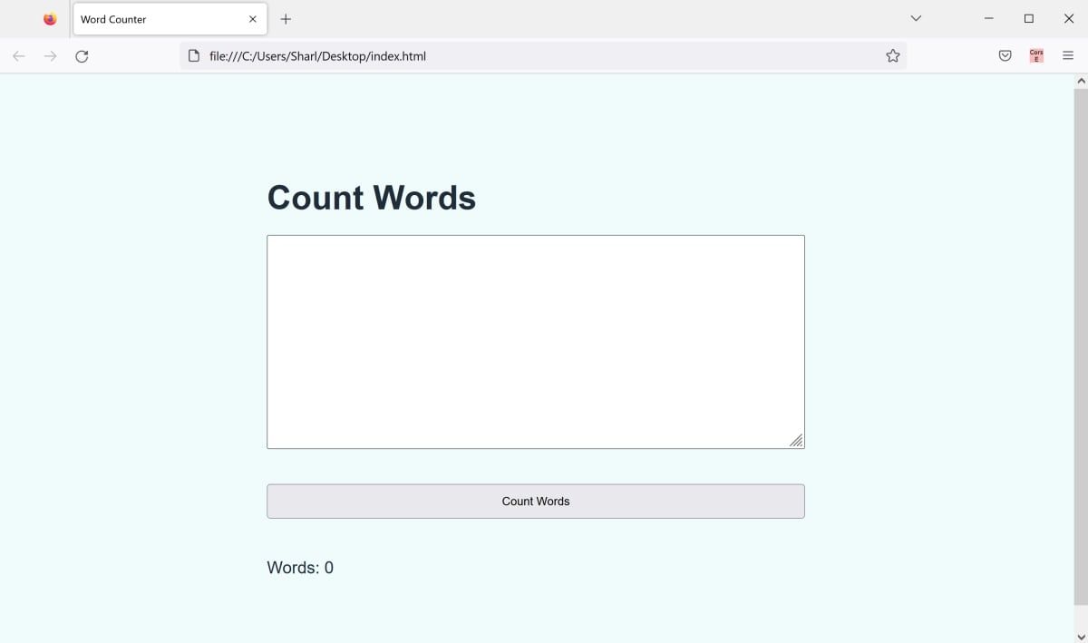This screenshot has height=643, width=1088.
Task: Open the Firefox application hamburger menu
Action: click(1068, 56)
